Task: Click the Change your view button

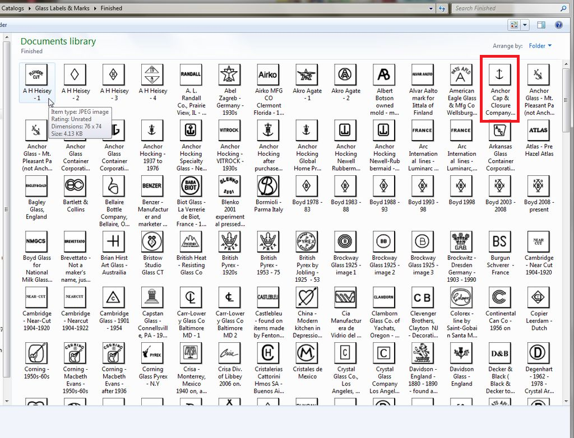Action: 514,25
